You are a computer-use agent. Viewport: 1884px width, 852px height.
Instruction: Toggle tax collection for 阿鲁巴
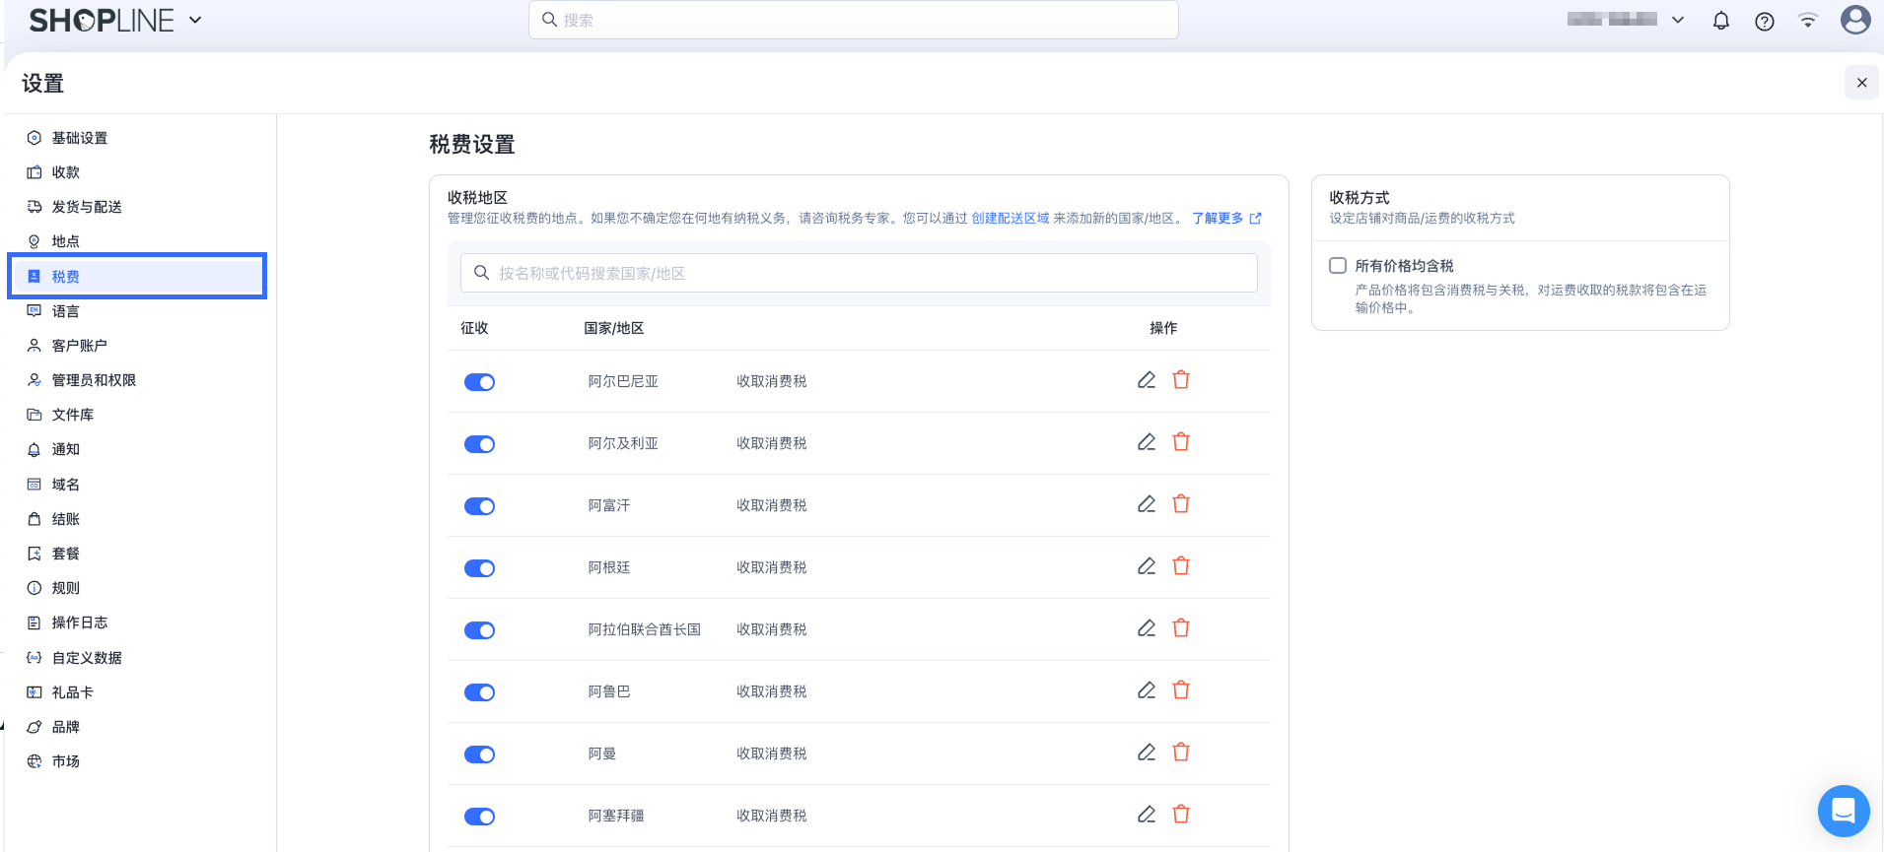coord(479,692)
